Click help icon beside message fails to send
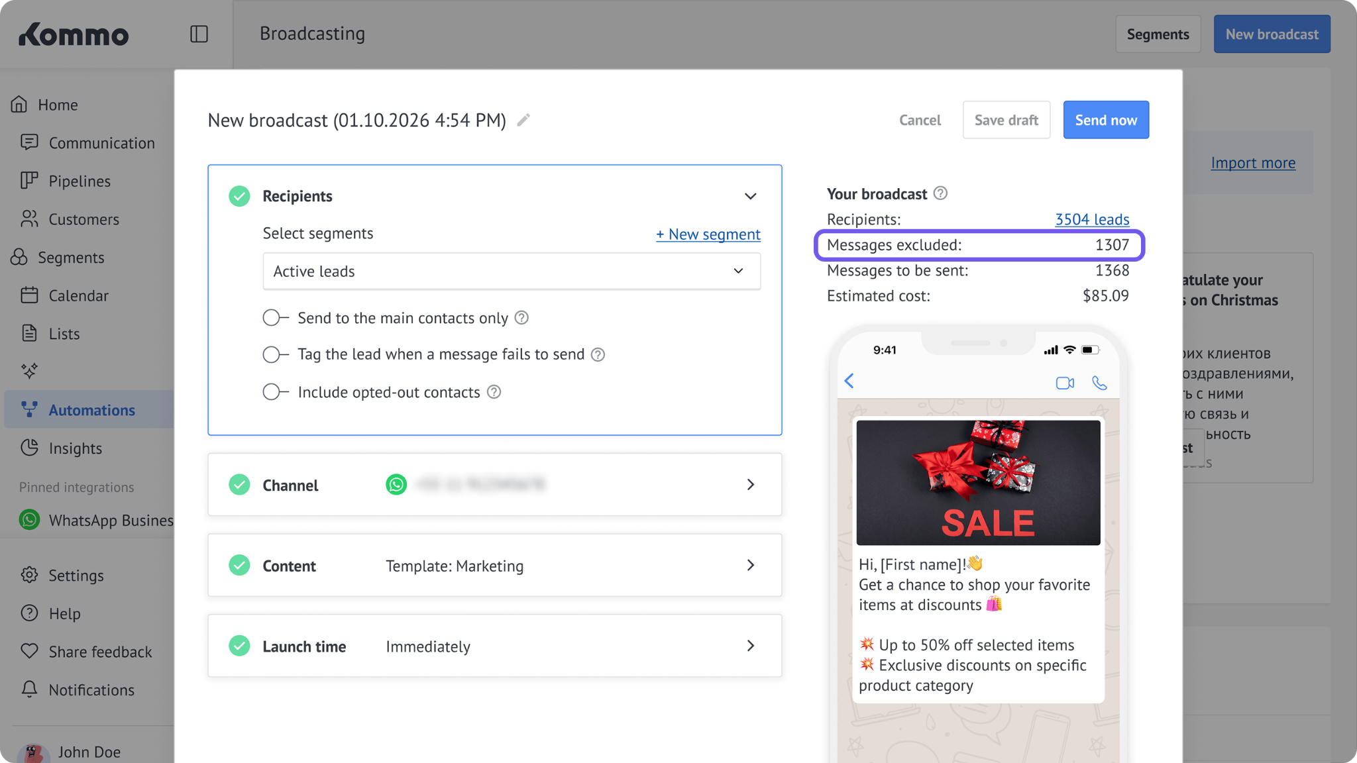Image resolution: width=1357 pixels, height=763 pixels. pos(598,354)
